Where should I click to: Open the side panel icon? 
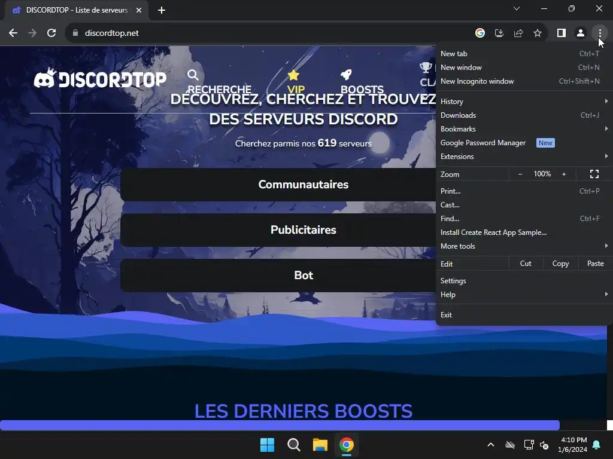(x=562, y=33)
